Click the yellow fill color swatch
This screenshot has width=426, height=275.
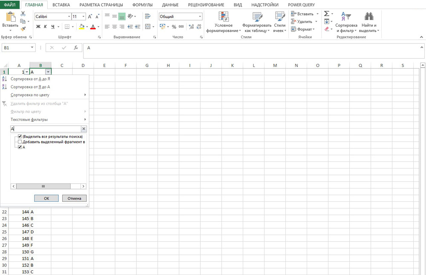tap(82, 26)
